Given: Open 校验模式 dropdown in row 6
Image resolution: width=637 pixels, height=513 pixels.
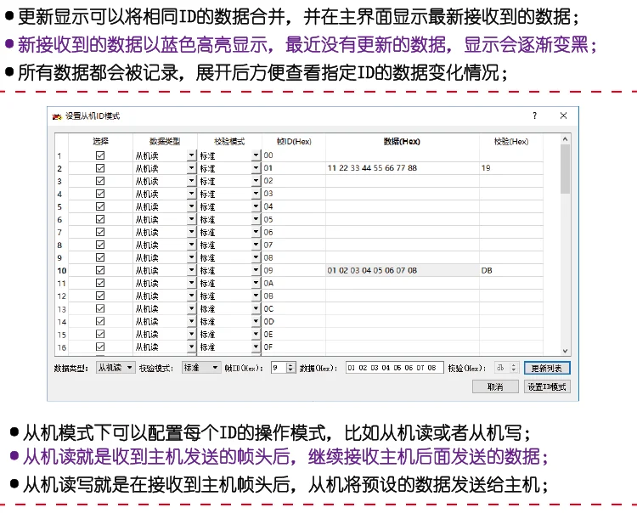Looking at the screenshot, I should [x=256, y=219].
